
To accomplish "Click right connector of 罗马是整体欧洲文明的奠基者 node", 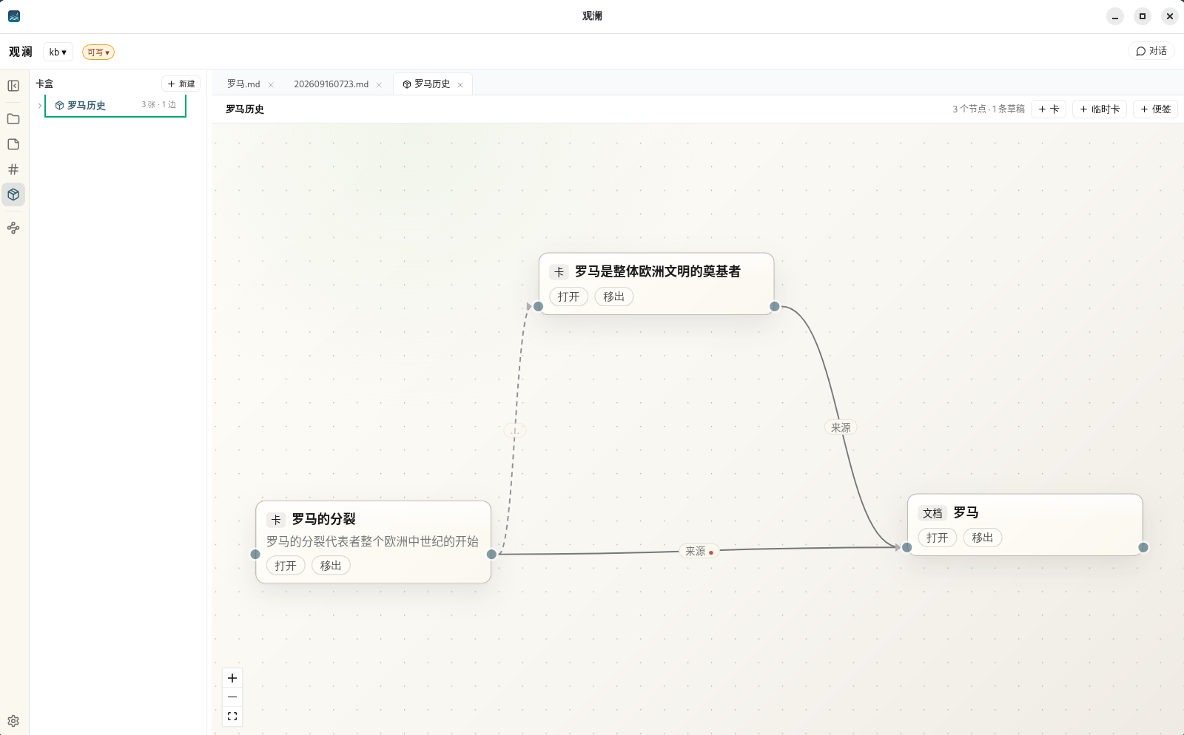I will 775,306.
